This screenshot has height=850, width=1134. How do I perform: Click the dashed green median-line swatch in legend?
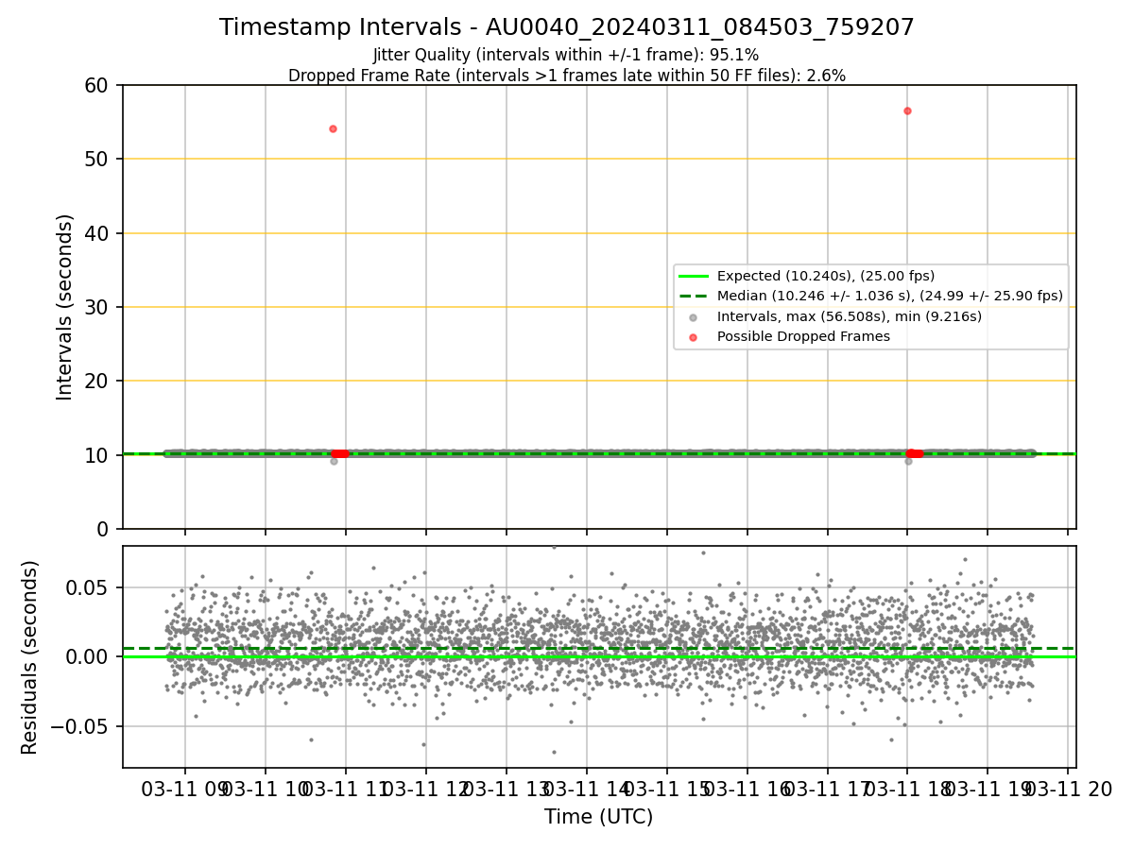pos(694,296)
